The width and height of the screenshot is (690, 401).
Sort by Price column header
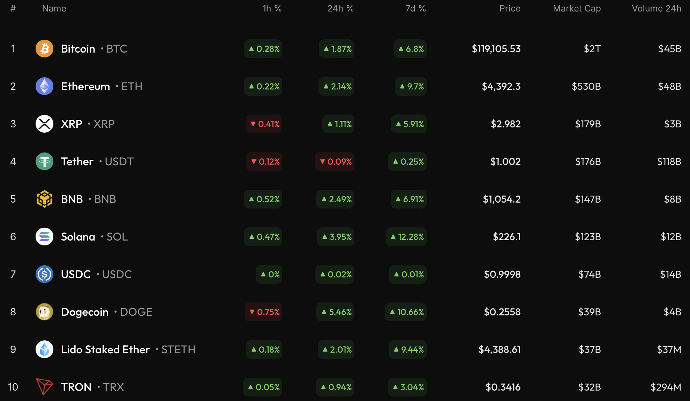[x=510, y=8]
